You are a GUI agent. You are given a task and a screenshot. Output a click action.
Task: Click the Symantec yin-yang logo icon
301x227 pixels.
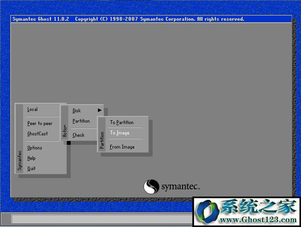[152, 187]
